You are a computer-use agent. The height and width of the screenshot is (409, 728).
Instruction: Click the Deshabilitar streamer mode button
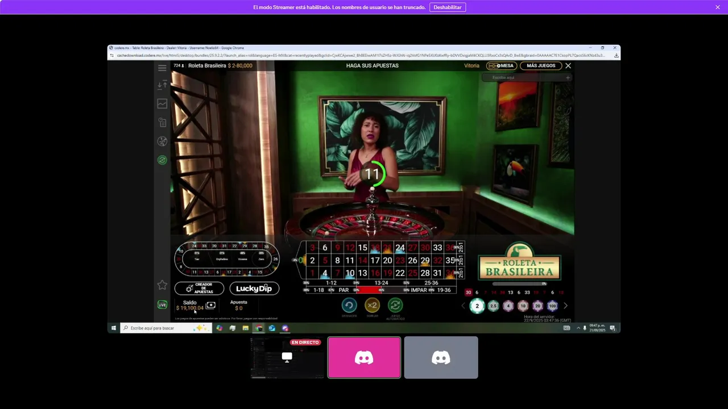pyautogui.click(x=448, y=7)
